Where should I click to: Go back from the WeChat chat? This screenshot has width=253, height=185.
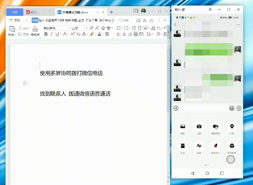pos(175,25)
